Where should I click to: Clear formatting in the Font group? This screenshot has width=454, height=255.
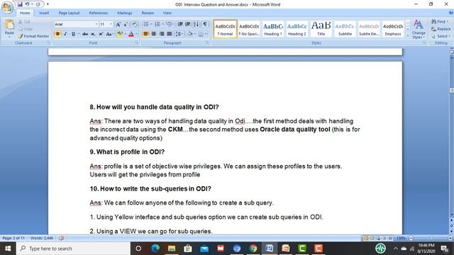[134, 24]
